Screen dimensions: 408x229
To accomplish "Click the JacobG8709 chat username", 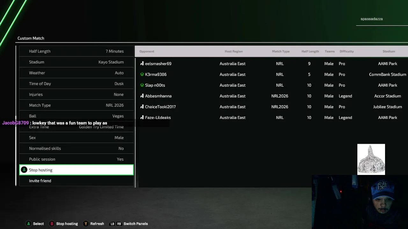I will point(16,123).
